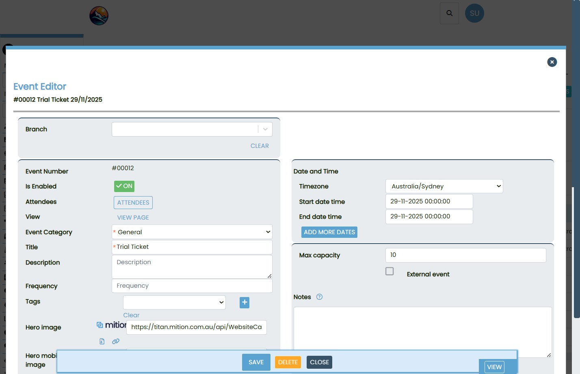Open the Tags dropdown

174,303
